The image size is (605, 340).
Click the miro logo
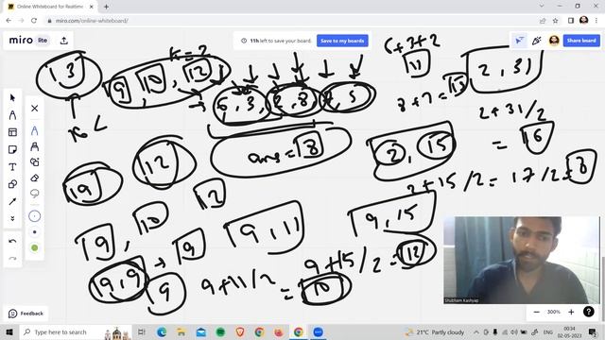point(21,40)
